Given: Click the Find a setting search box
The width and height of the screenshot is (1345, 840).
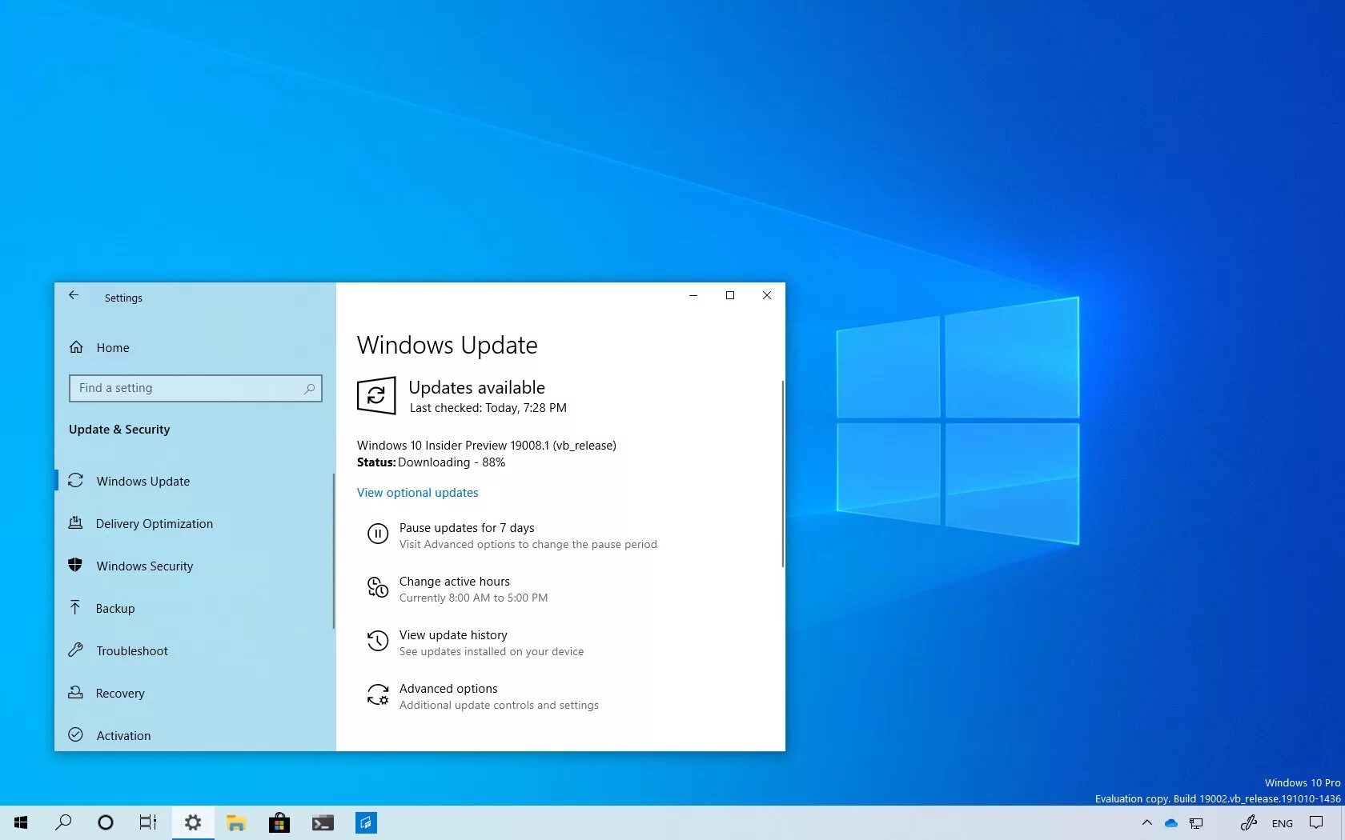Looking at the screenshot, I should [195, 388].
